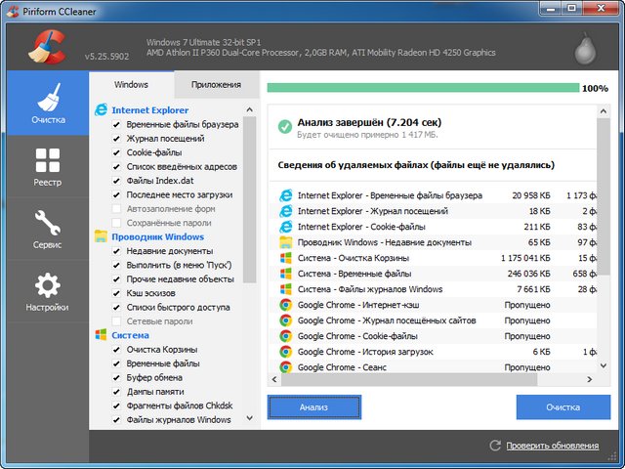Image resolution: width=625 pixels, height=469 pixels.
Task: Collapse the Internet Explorer category header
Action: coord(149,110)
